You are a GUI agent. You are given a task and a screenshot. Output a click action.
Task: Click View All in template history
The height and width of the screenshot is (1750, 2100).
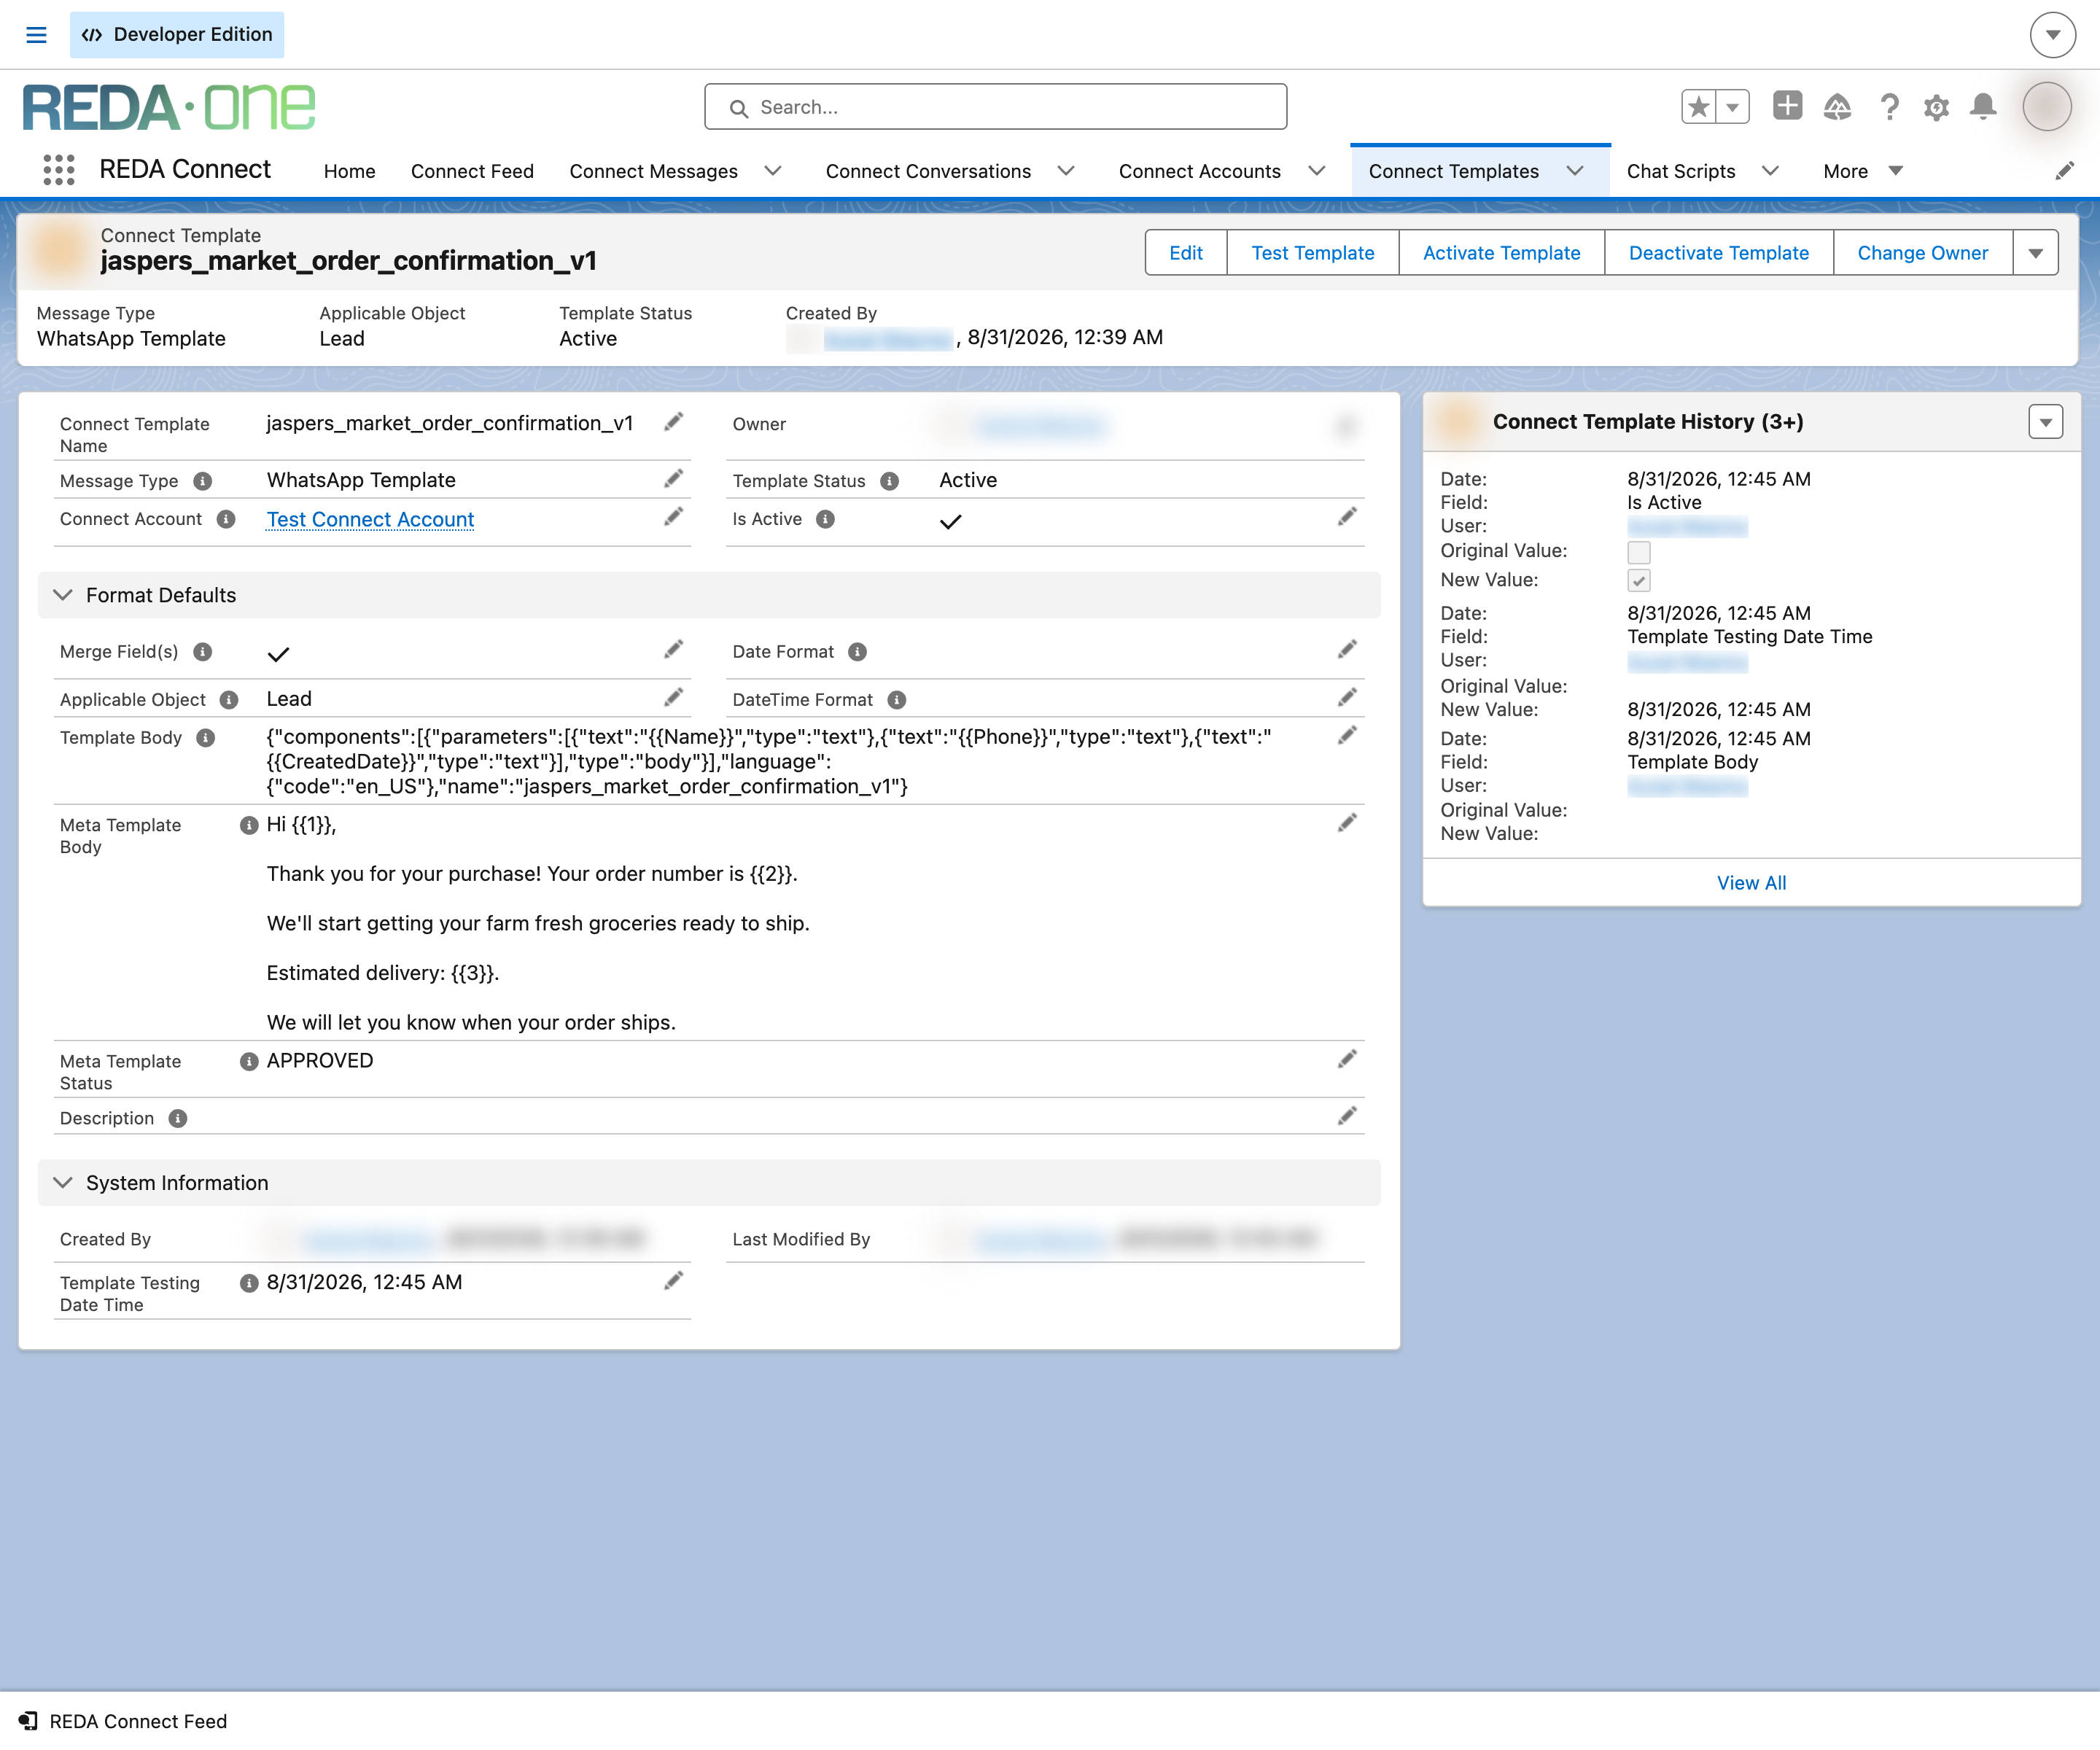click(1751, 883)
